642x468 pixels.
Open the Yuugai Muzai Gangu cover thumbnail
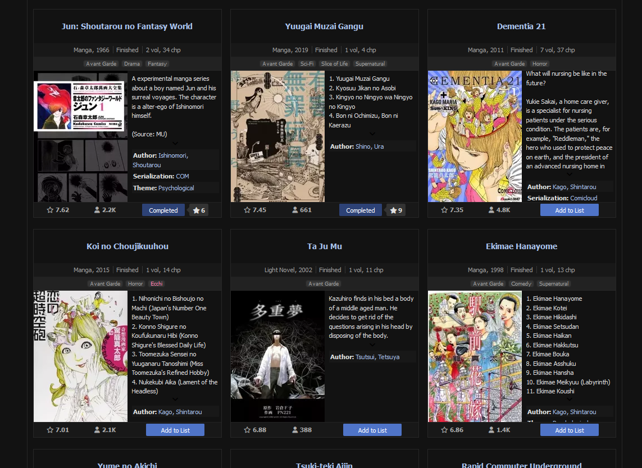(277, 136)
